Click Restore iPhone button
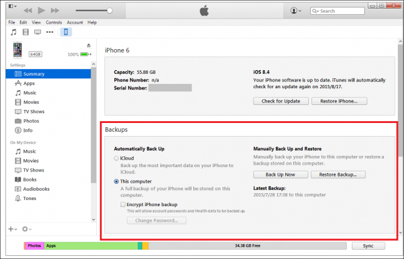The width and height of the screenshot is (404, 259). [x=339, y=101]
